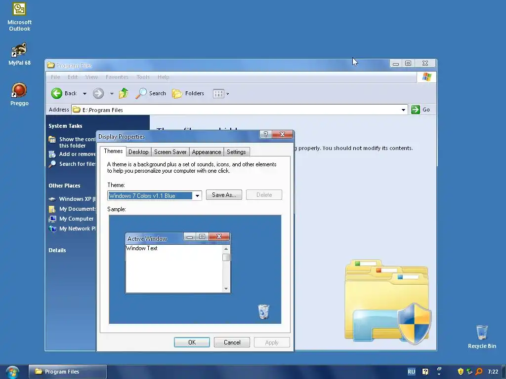Click the orange magnifier tray icon
This screenshot has height=379, width=506.
point(479,372)
